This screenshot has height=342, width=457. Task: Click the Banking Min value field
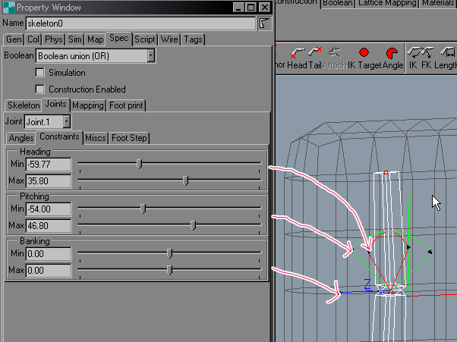[49, 254]
